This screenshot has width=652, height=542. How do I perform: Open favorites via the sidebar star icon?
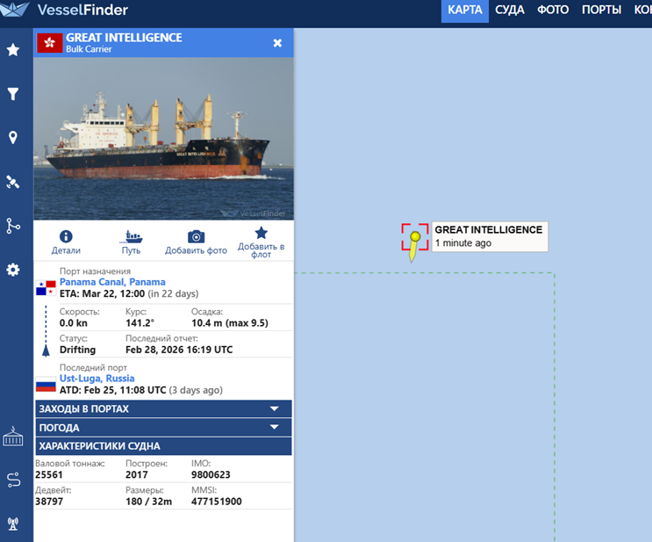(x=13, y=50)
